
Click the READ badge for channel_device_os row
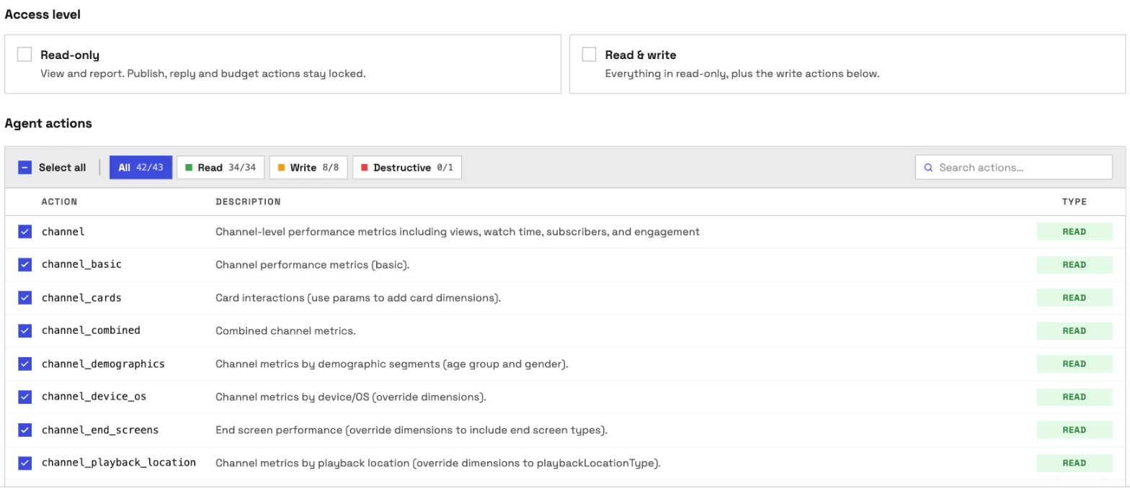[x=1074, y=397]
